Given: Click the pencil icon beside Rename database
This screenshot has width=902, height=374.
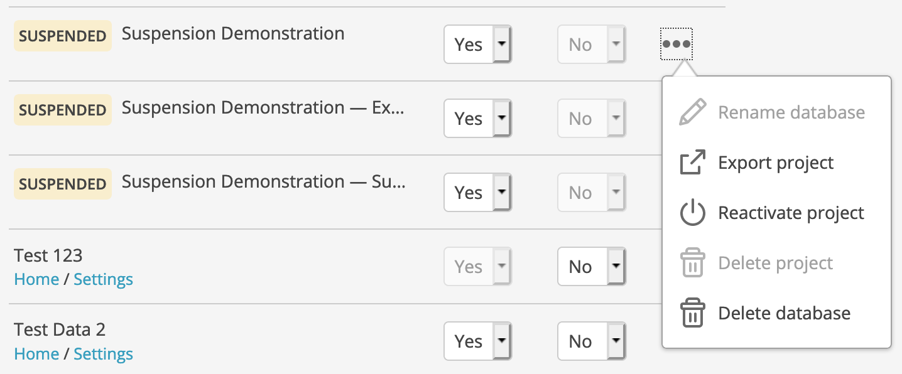Looking at the screenshot, I should (x=693, y=112).
